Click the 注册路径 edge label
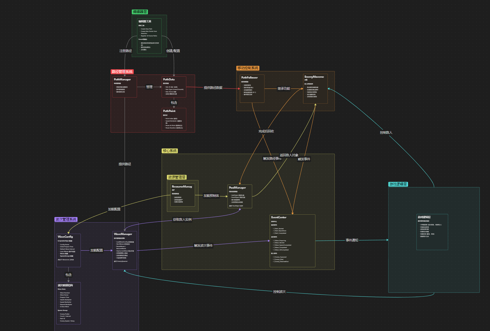 tap(126, 51)
